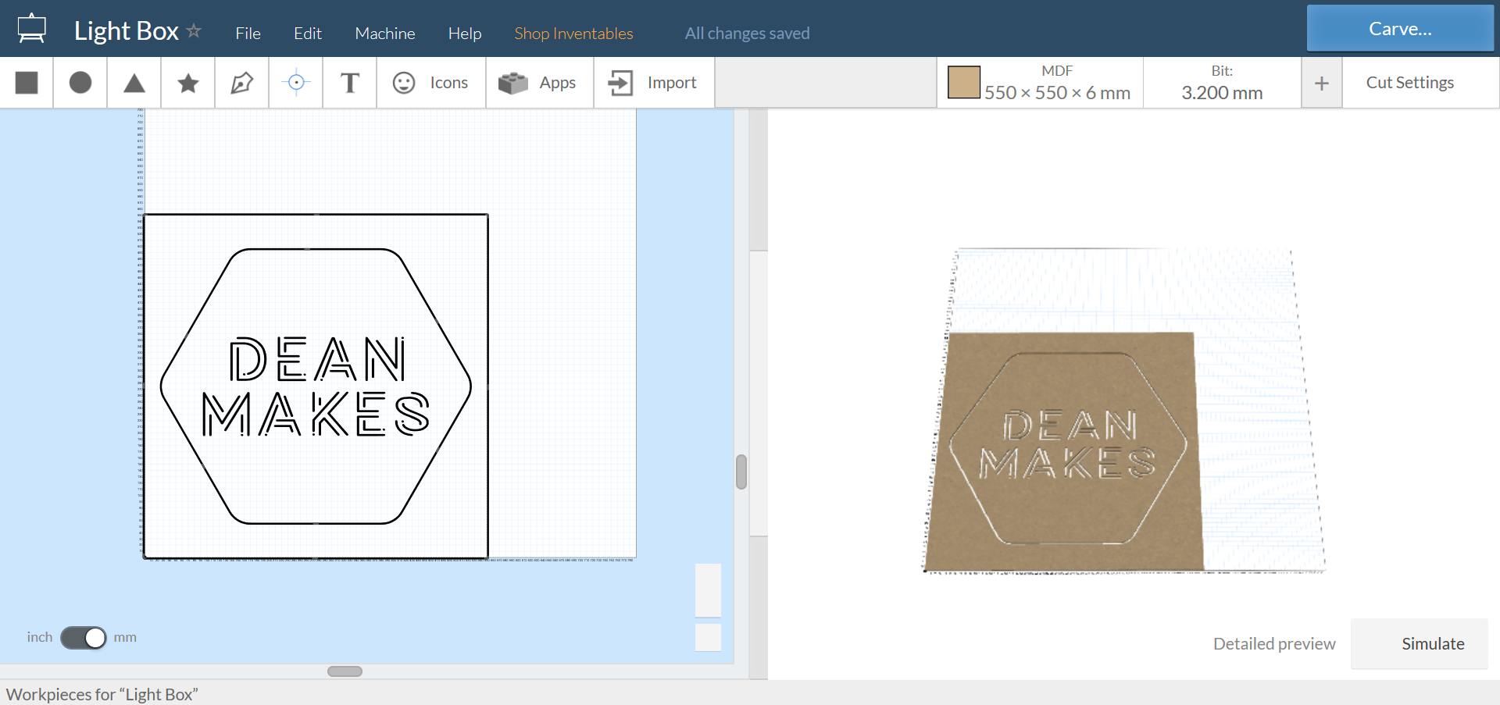Screen dimensions: 1500x705
Task: Open the Edit menu
Action: tap(308, 34)
